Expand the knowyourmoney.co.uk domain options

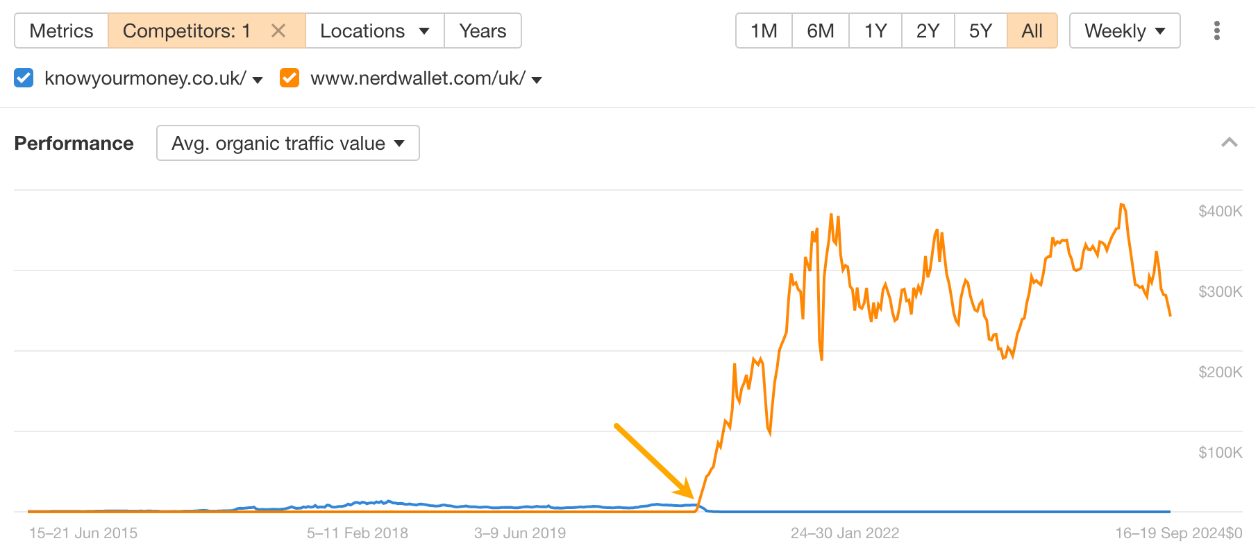[258, 80]
